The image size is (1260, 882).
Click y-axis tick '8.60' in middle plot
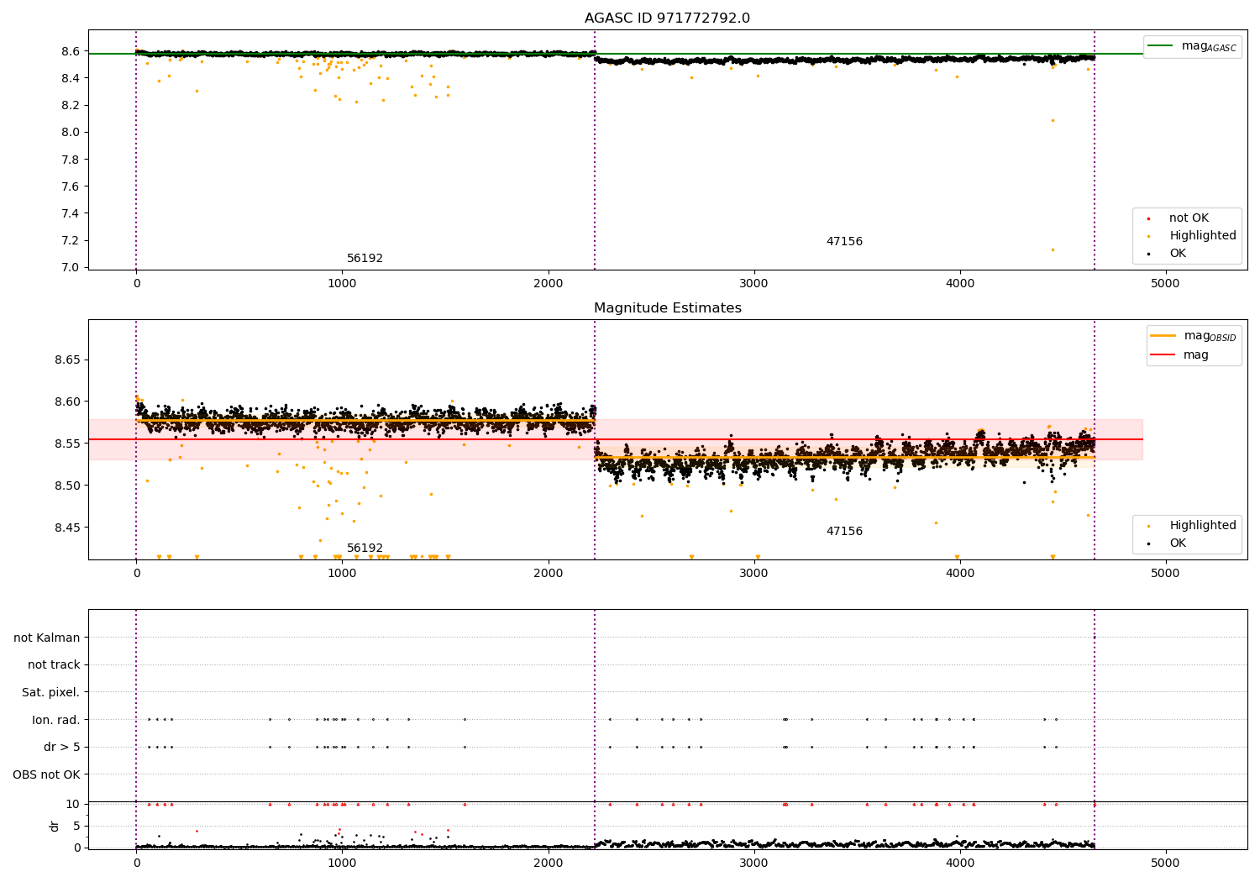(67, 402)
